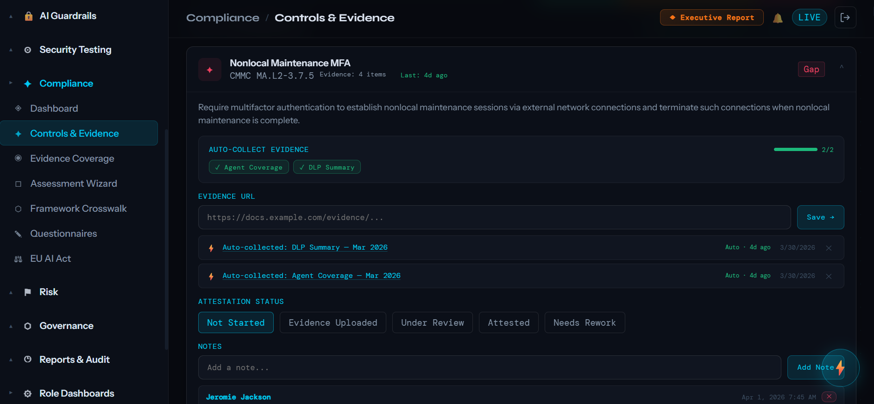Click the Evidence: 4 items label

coord(352,75)
